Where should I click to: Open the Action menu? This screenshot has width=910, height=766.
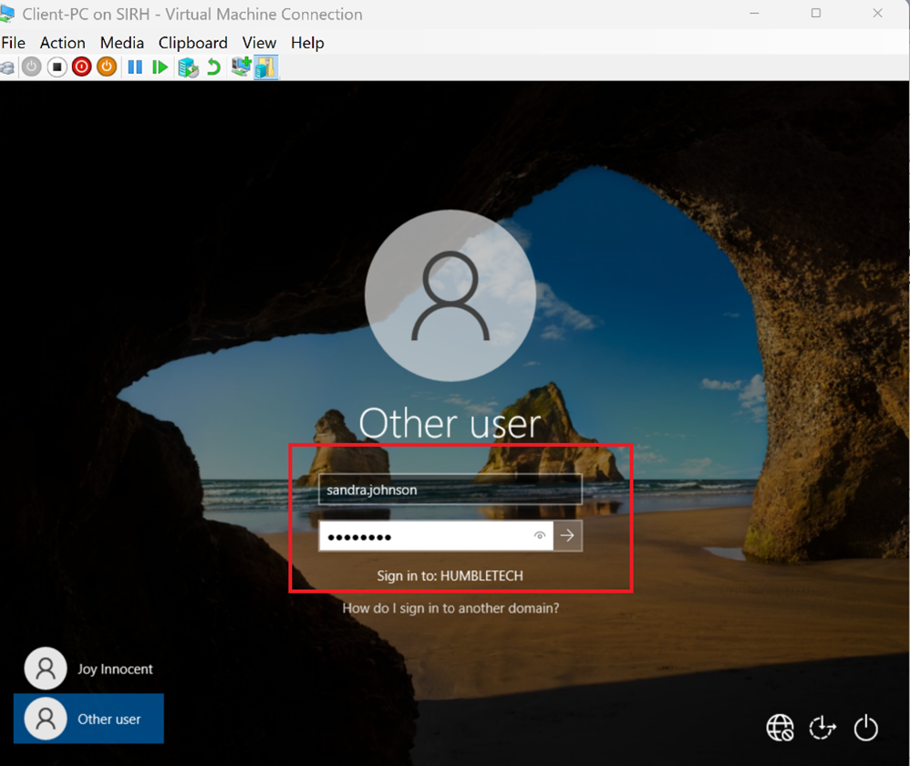coord(63,43)
